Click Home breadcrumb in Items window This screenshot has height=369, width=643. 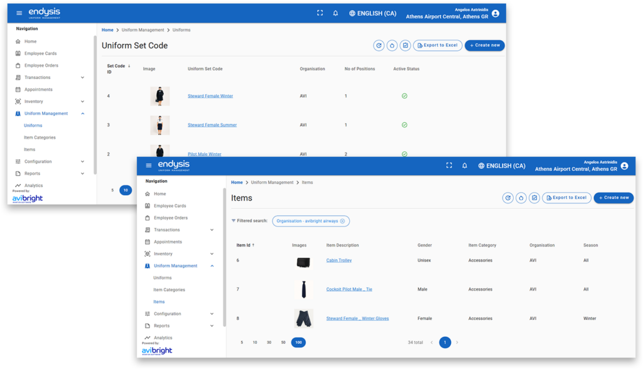click(x=237, y=183)
